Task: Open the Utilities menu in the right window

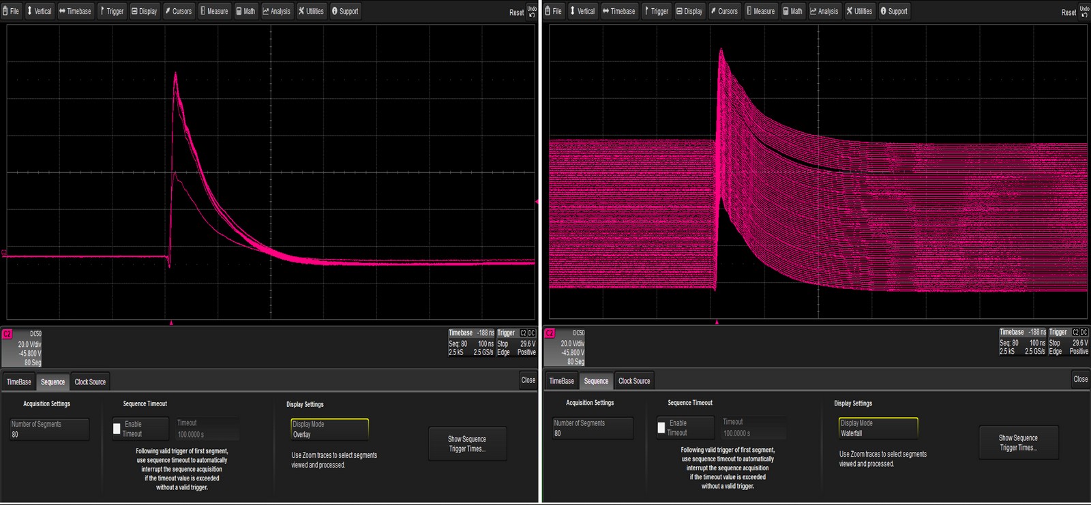Action: pyautogui.click(x=859, y=11)
